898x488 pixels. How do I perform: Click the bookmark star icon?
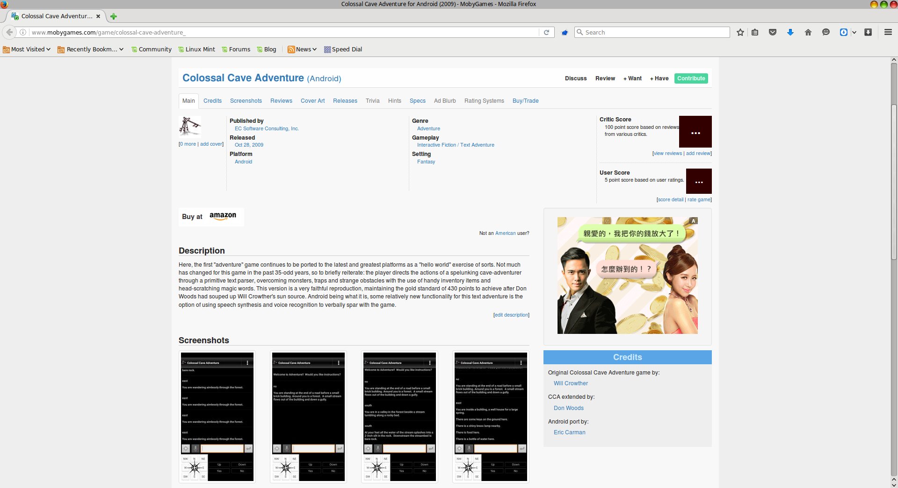pyautogui.click(x=740, y=32)
